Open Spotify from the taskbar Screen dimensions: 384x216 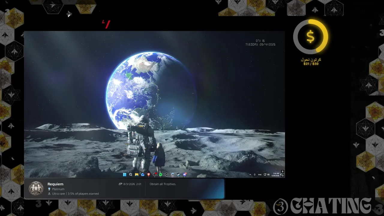pyautogui.click(x=160, y=175)
